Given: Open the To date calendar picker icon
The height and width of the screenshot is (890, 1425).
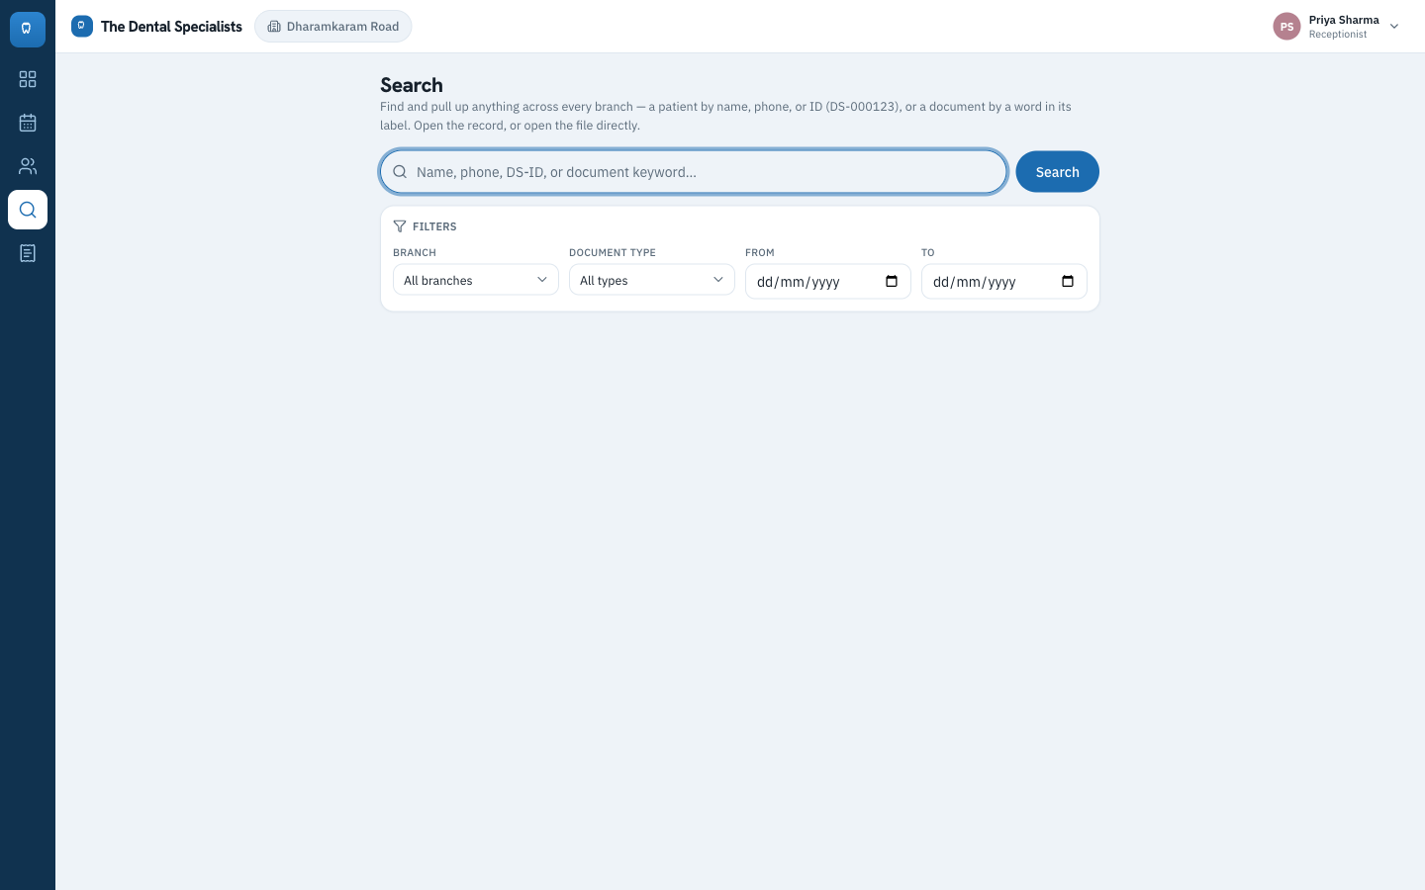Looking at the screenshot, I should (x=1068, y=281).
